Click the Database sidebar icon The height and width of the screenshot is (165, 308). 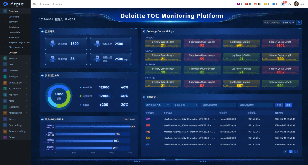point(5,70)
